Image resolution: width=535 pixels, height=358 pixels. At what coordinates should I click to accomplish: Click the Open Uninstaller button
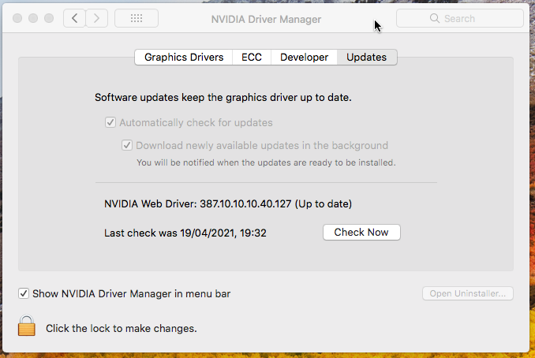[469, 294]
